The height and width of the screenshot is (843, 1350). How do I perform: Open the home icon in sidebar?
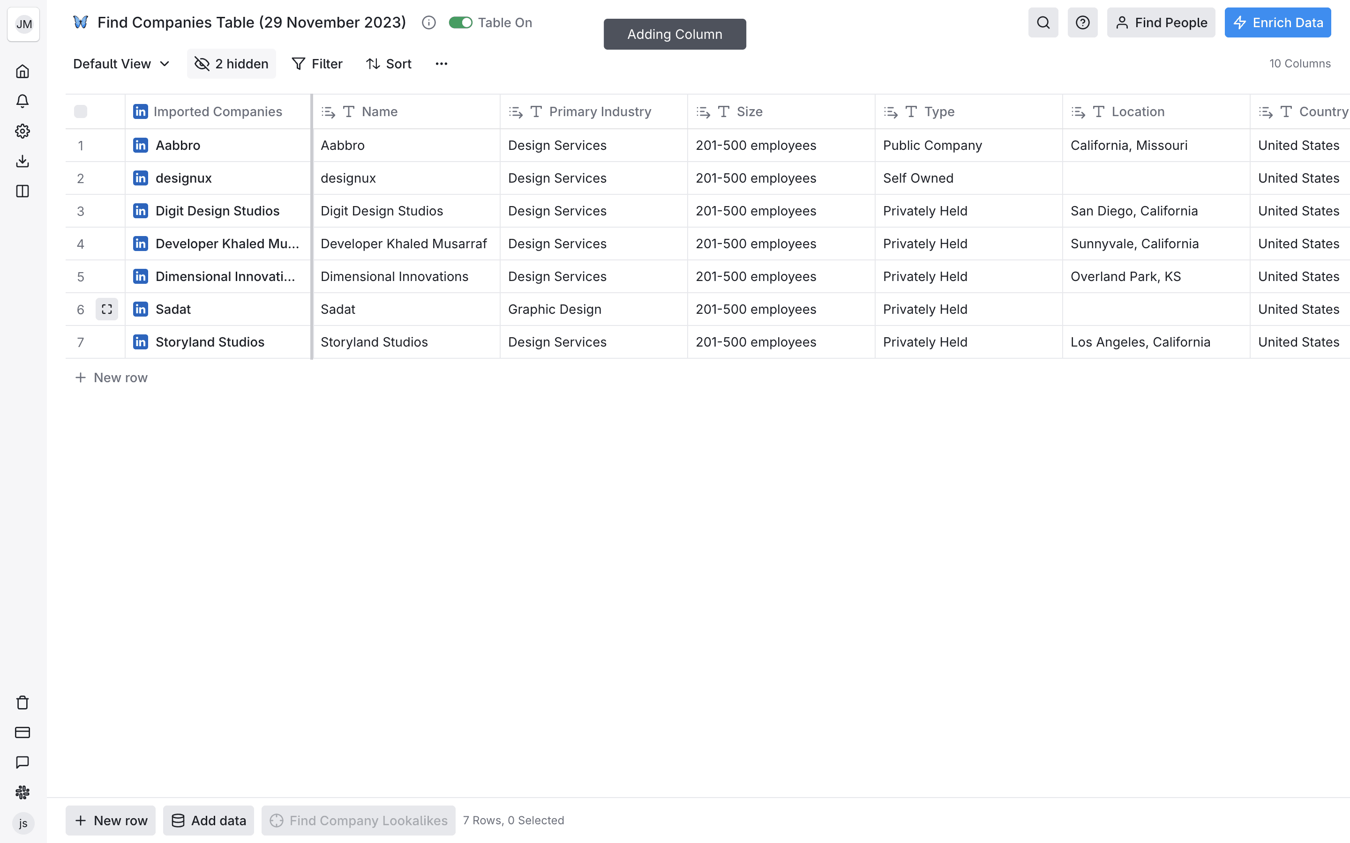point(22,71)
